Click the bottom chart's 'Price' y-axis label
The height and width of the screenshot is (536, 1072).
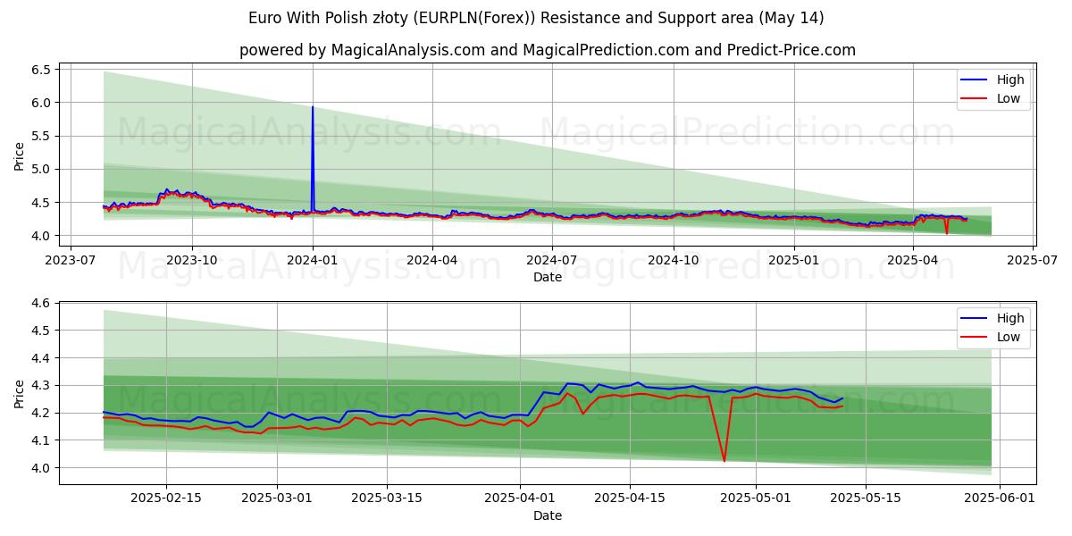[x=20, y=392]
